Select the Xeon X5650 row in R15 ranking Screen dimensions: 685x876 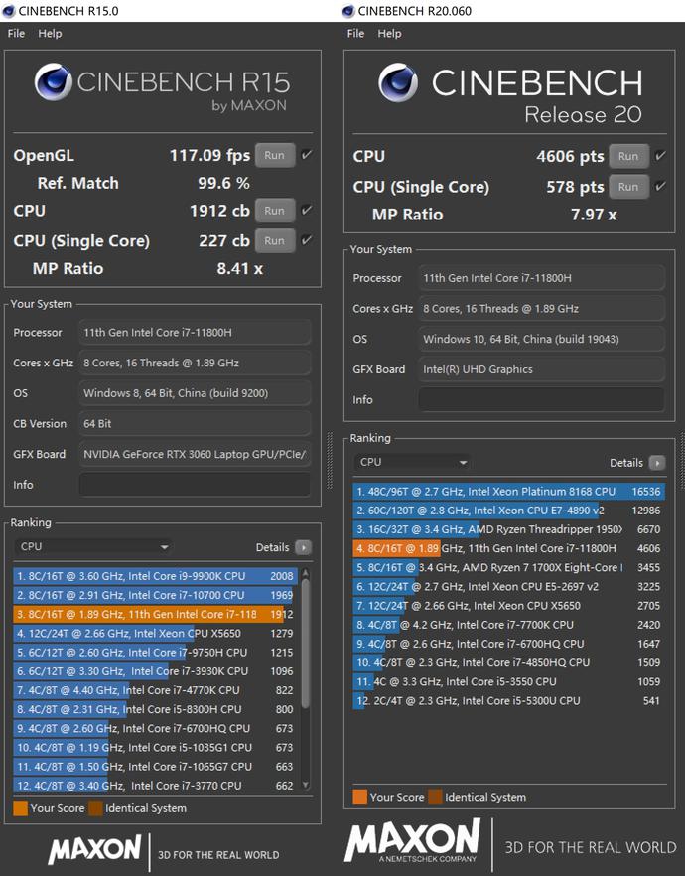pyautogui.click(x=155, y=633)
